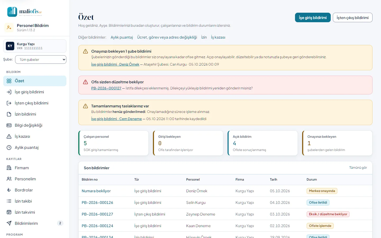Screen dimensions: 381x238
Task: Click the Merkez onayında status badge
Action: [x=322, y=191]
